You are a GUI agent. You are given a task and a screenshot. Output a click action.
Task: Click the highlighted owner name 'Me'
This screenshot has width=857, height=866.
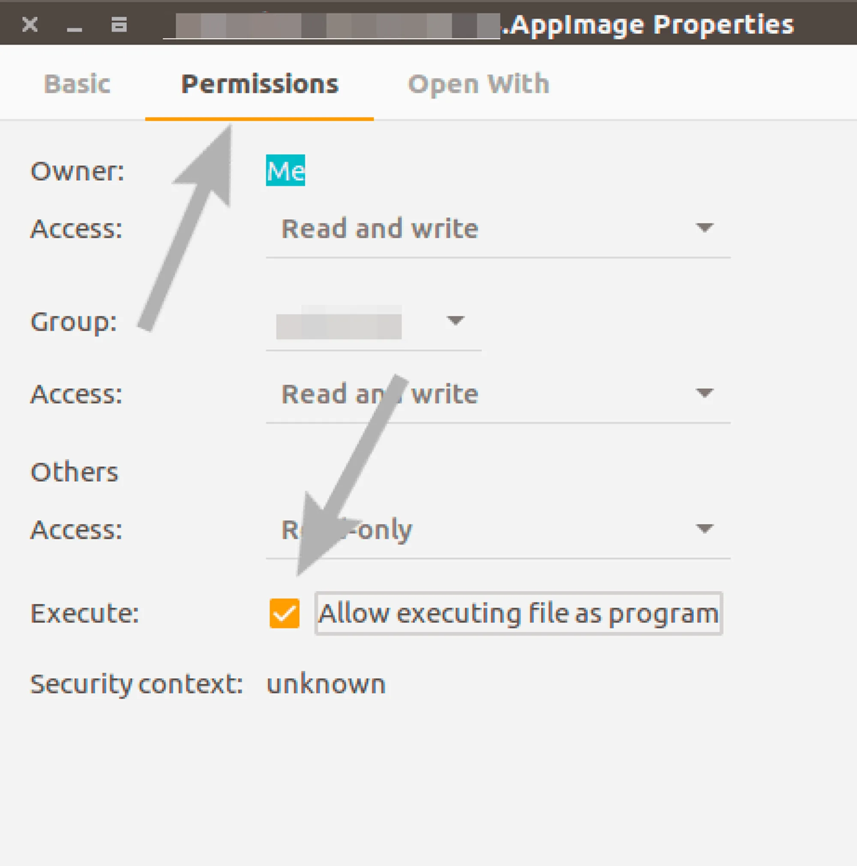(x=285, y=171)
